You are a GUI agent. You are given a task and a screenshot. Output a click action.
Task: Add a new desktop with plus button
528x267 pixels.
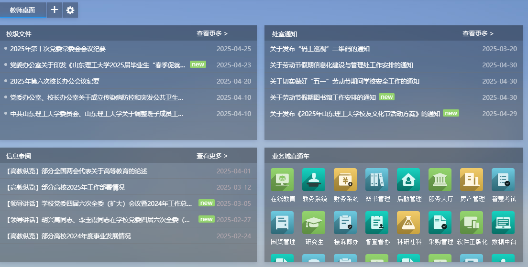(x=55, y=10)
